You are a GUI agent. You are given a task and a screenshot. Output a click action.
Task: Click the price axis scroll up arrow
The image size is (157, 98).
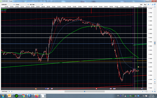click(155, 7)
